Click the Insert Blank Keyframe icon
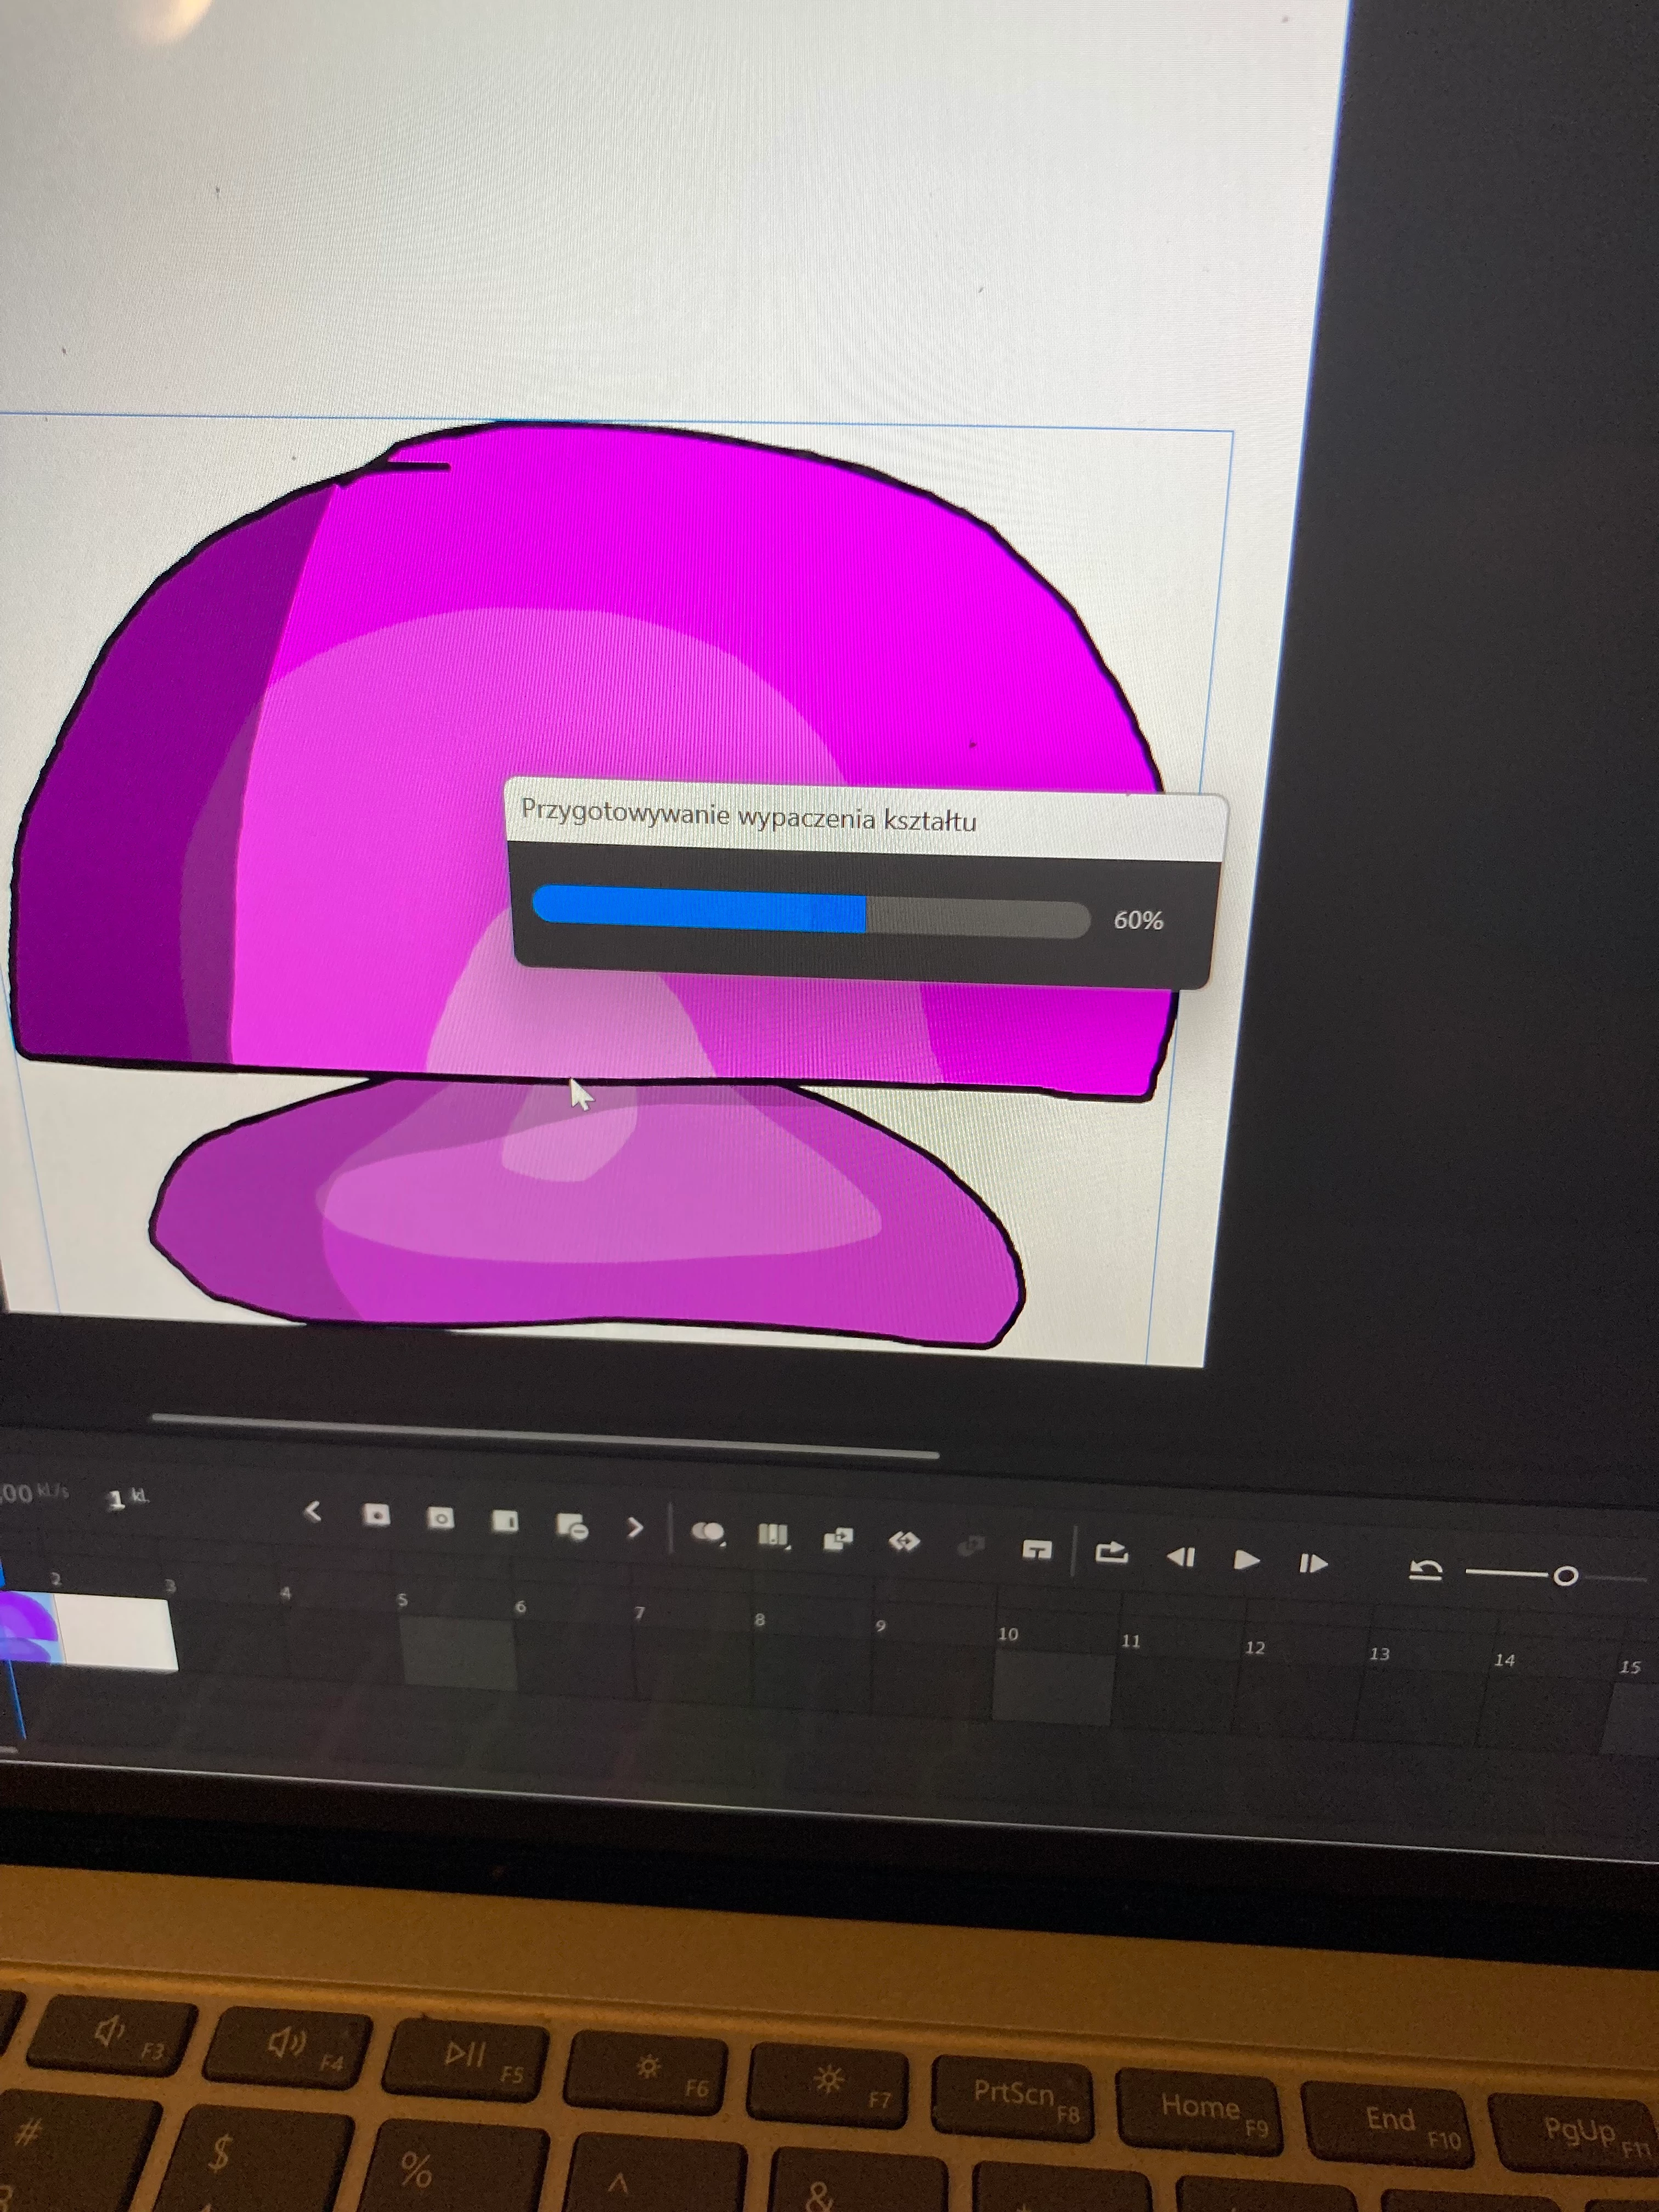The width and height of the screenshot is (1659, 2212). (x=440, y=1518)
